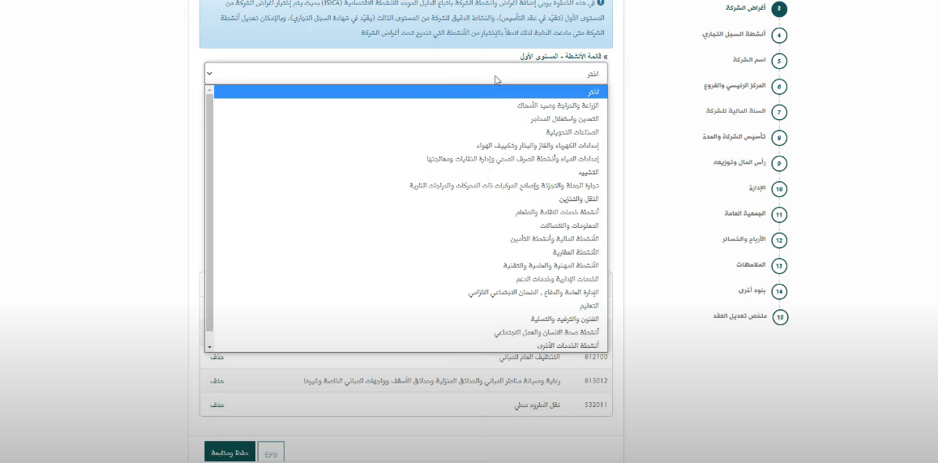This screenshot has height=463, width=938.
Task: Pick الخدمات الإدارية وخدمات الدعم
Action: (x=410, y=279)
